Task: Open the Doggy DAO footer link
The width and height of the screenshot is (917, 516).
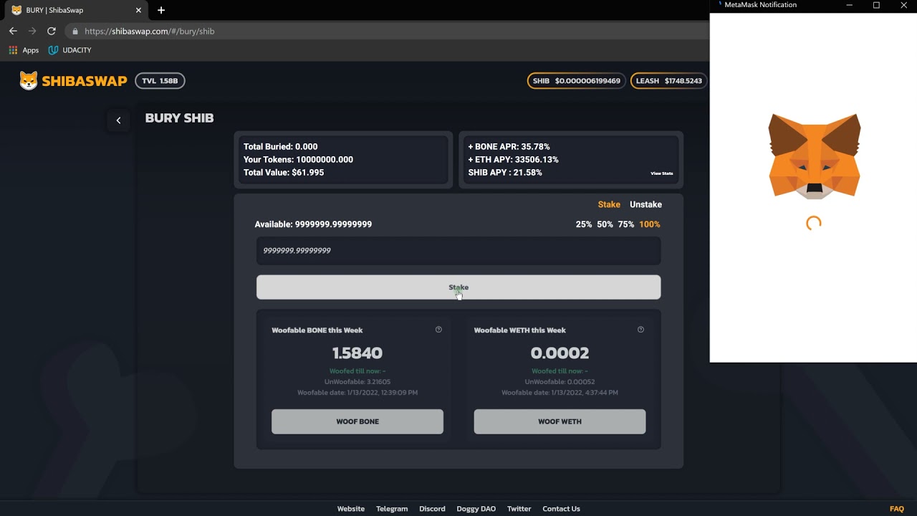Action: (x=476, y=509)
